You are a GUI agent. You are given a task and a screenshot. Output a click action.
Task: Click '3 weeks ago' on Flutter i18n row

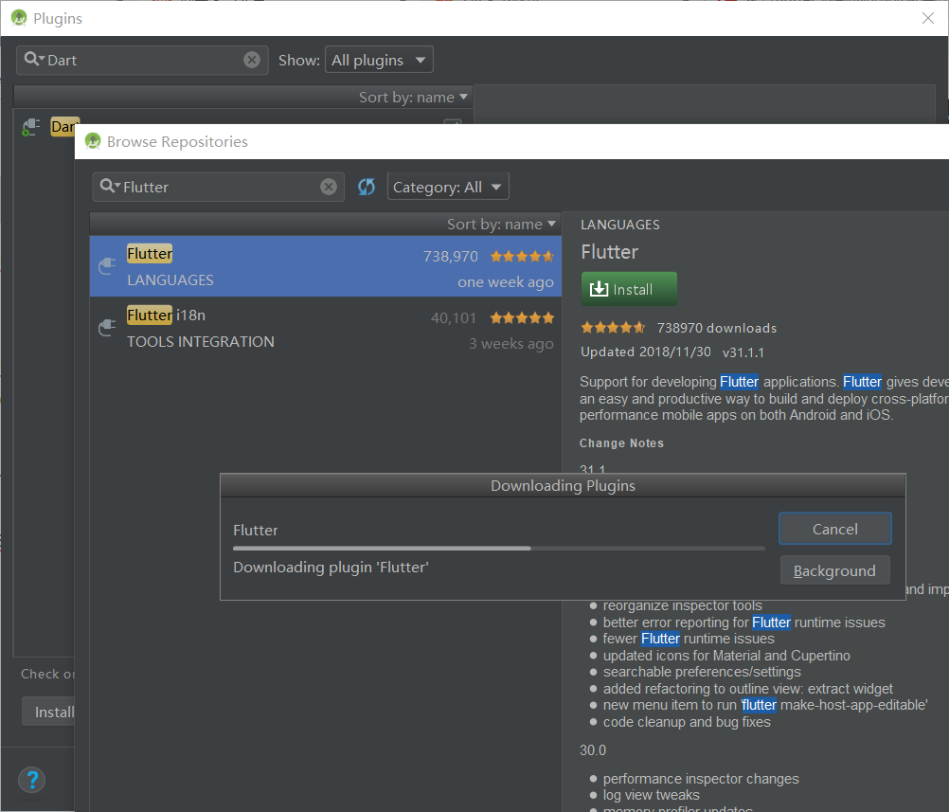pyautogui.click(x=510, y=343)
